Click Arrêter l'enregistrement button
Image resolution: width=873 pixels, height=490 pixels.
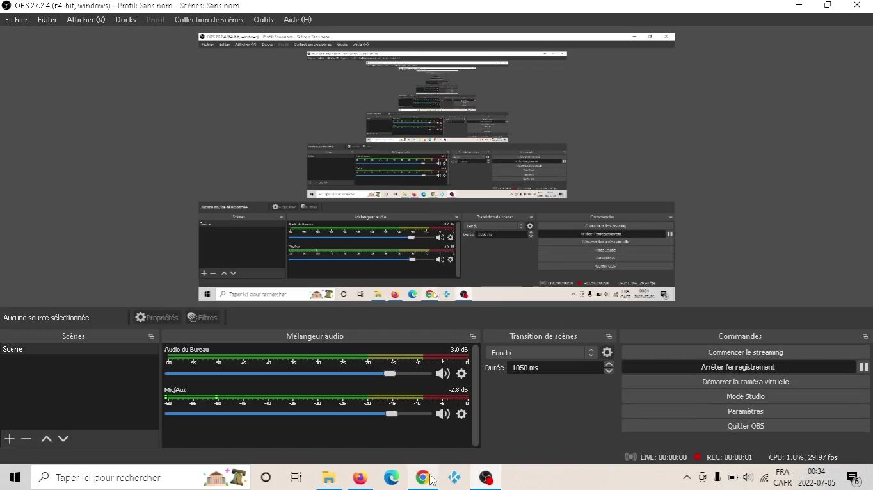tap(737, 367)
